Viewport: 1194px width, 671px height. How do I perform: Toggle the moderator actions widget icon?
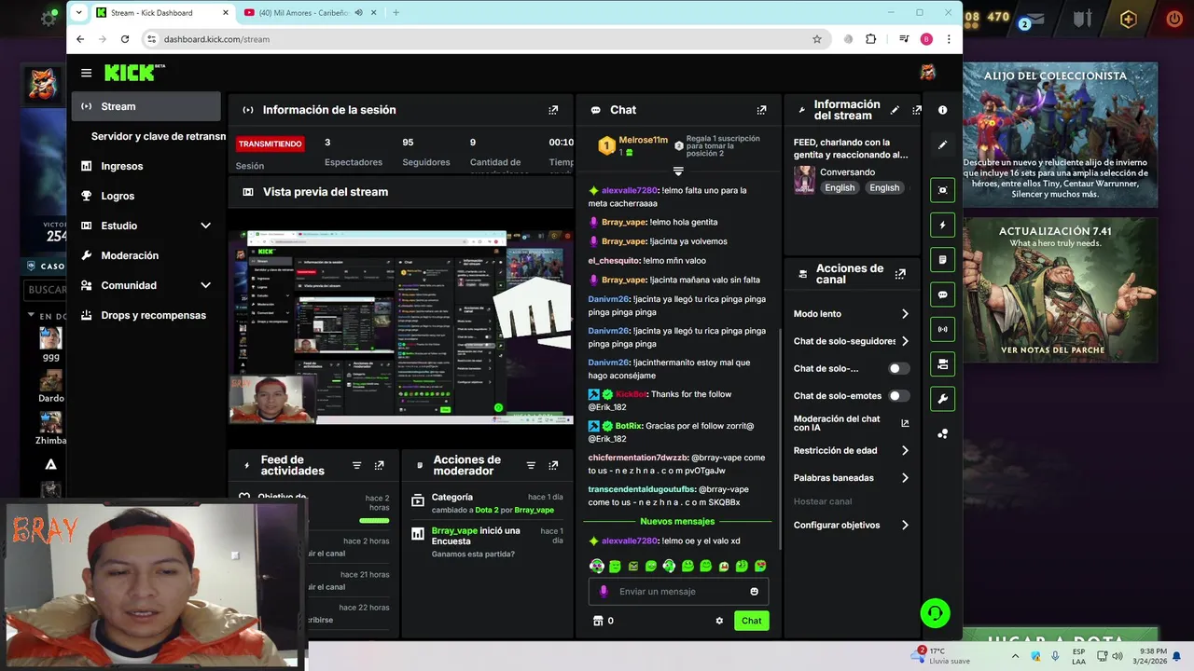pyautogui.click(x=942, y=260)
